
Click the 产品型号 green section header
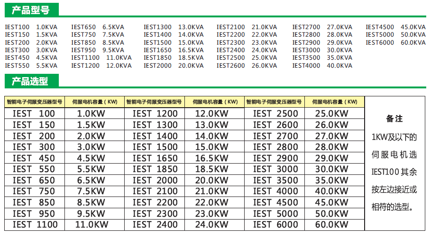tap(29, 9)
